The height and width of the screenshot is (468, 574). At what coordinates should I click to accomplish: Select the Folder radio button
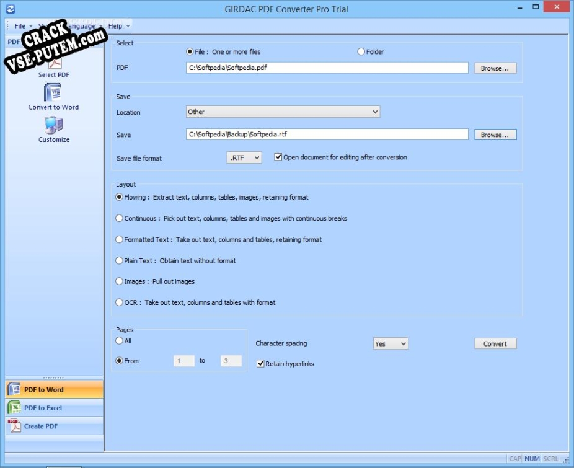click(x=361, y=51)
